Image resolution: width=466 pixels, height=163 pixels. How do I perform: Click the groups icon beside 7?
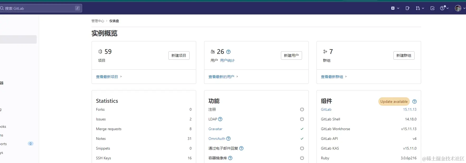click(325, 52)
